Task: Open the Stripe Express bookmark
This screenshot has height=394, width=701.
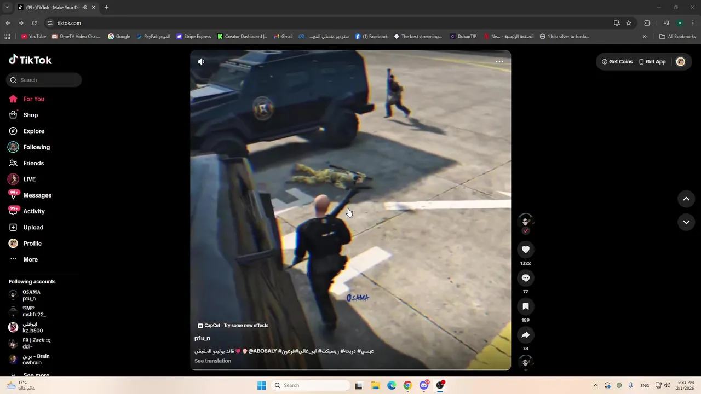Action: pos(194,37)
